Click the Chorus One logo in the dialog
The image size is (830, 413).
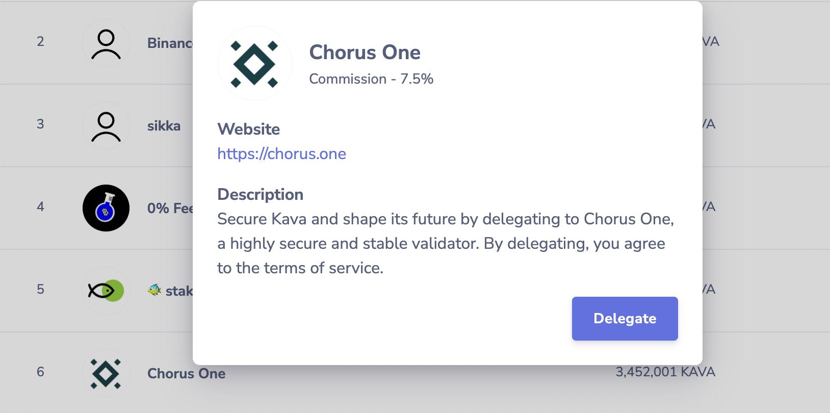pyautogui.click(x=254, y=64)
